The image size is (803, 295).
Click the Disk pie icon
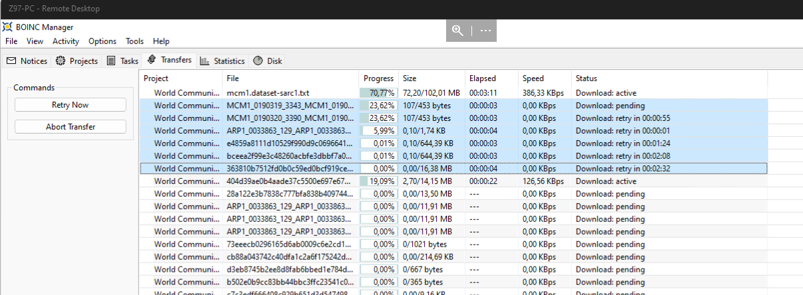coord(258,60)
